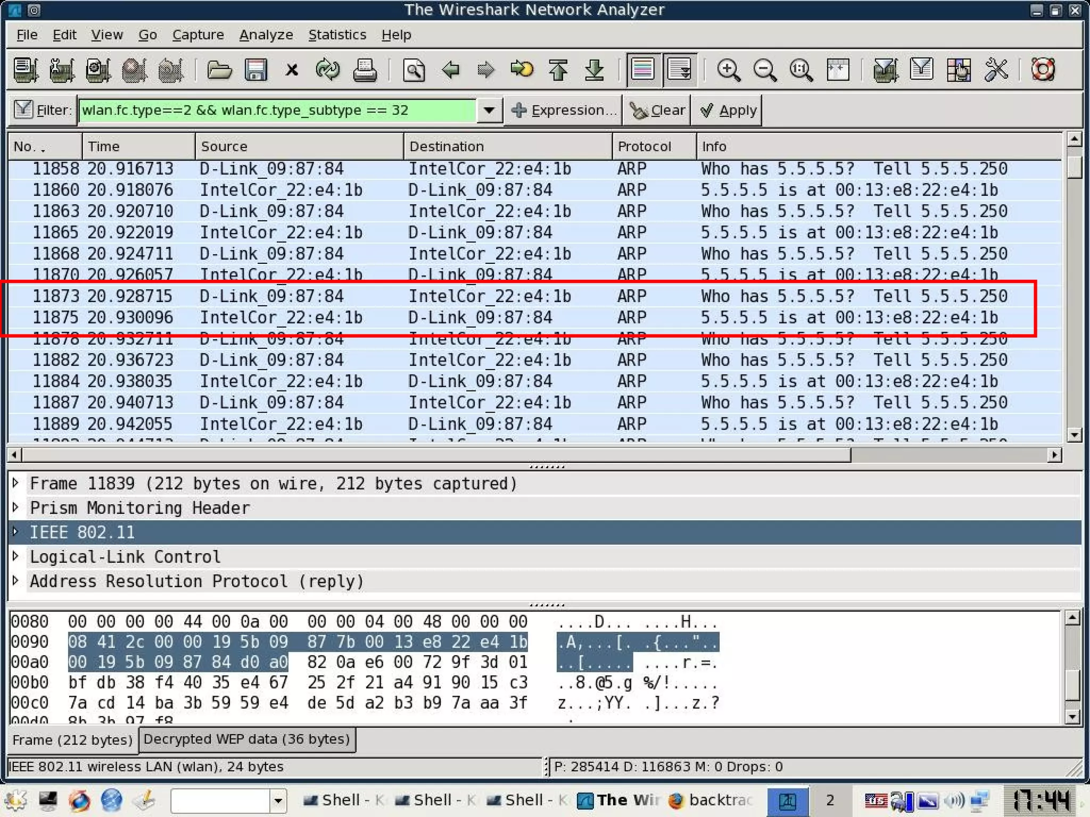The image size is (1090, 817).
Task: Open the filter history dropdown arrow
Action: point(489,111)
